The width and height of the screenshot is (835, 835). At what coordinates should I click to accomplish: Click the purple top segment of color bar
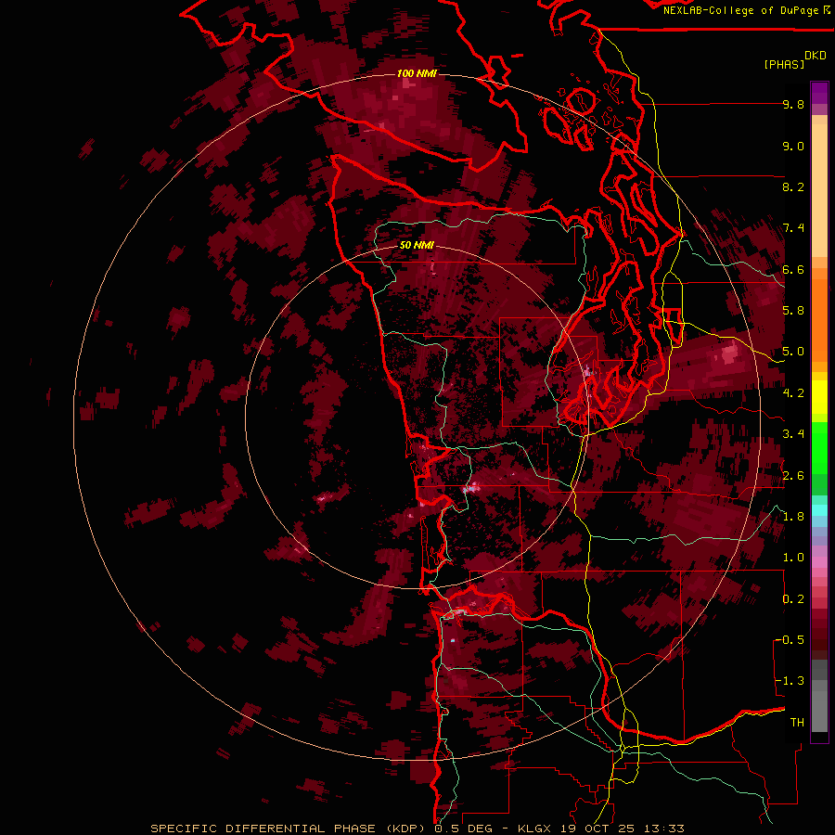click(819, 94)
